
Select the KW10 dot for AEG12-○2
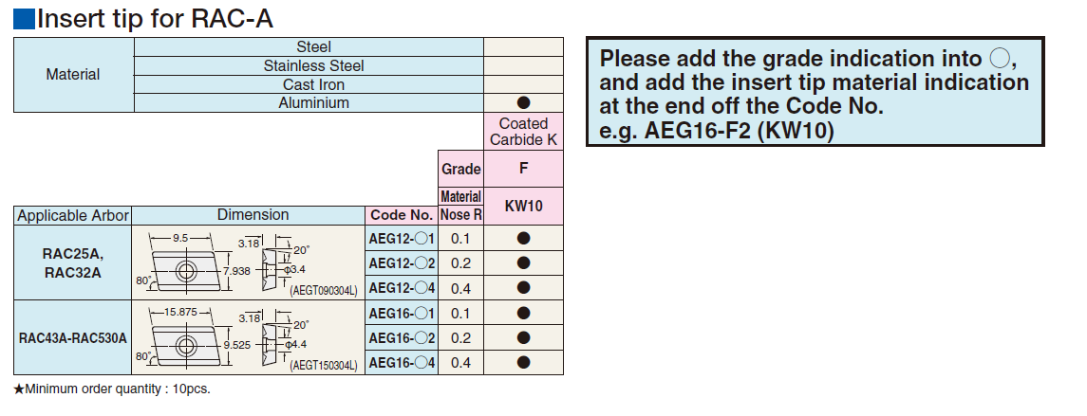[523, 262]
